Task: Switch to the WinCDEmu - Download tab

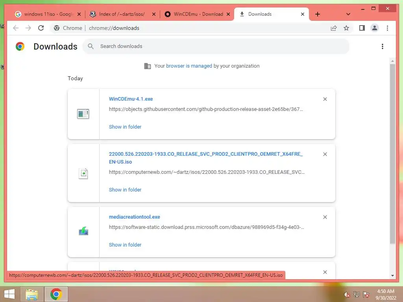Action: (x=198, y=14)
